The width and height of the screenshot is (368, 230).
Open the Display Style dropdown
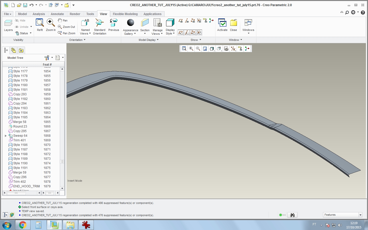[x=170, y=32]
